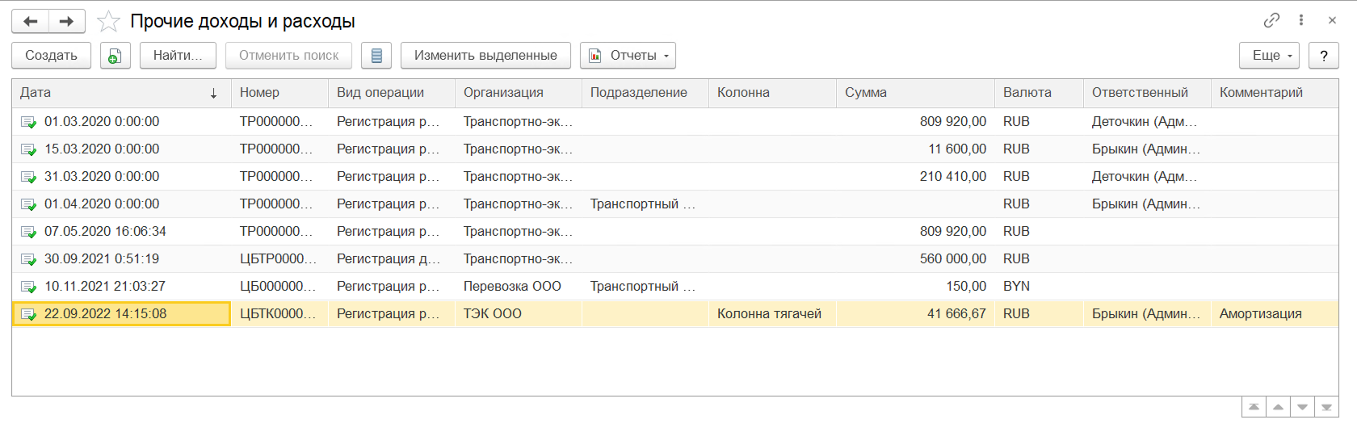Jump to the last record of the list
The image size is (1357, 428).
(x=1326, y=407)
